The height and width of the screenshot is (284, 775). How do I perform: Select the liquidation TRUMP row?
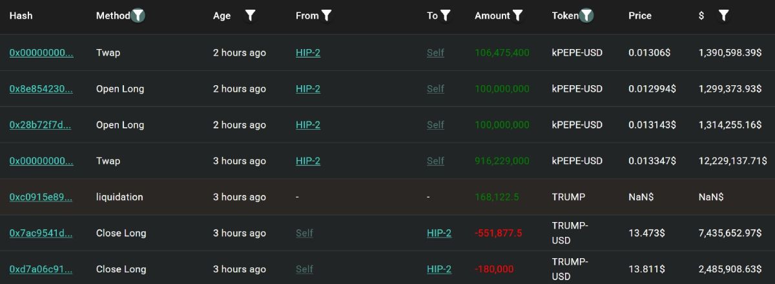click(x=387, y=197)
